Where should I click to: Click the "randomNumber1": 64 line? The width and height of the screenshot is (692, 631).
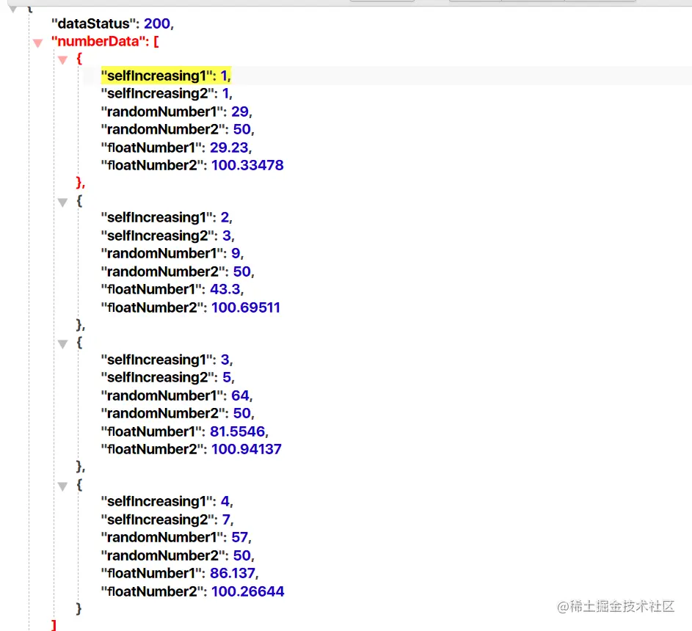pos(177,395)
